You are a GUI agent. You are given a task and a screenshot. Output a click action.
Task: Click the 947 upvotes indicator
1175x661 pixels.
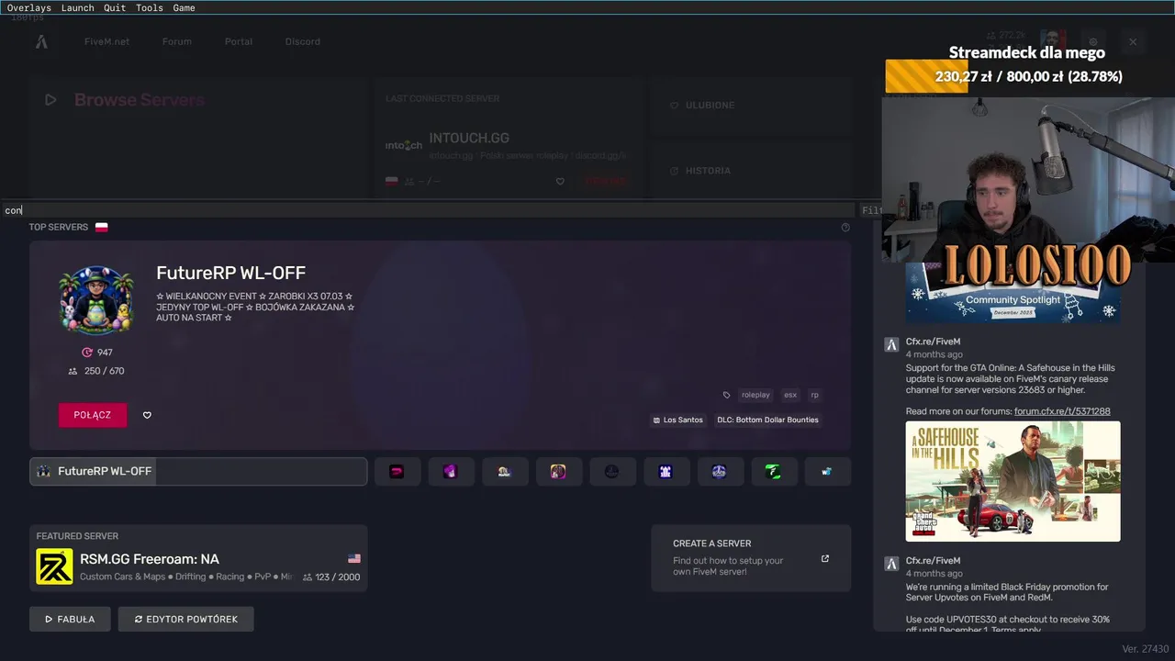tap(97, 353)
